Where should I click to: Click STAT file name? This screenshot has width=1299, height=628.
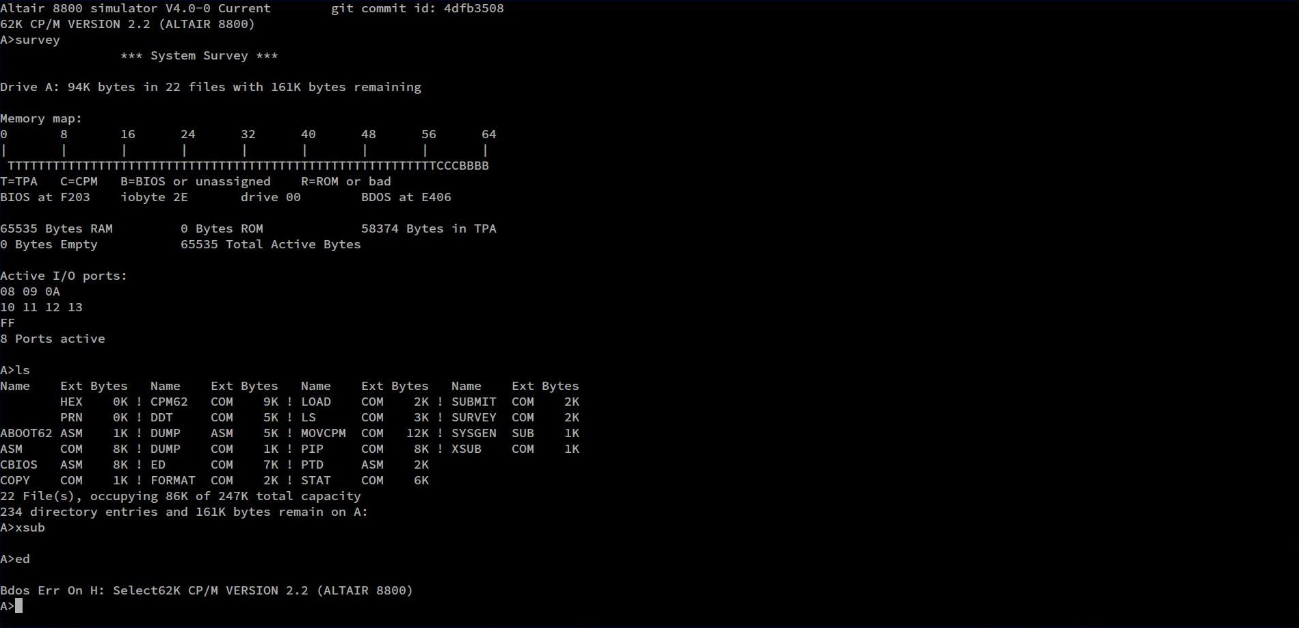click(x=316, y=480)
